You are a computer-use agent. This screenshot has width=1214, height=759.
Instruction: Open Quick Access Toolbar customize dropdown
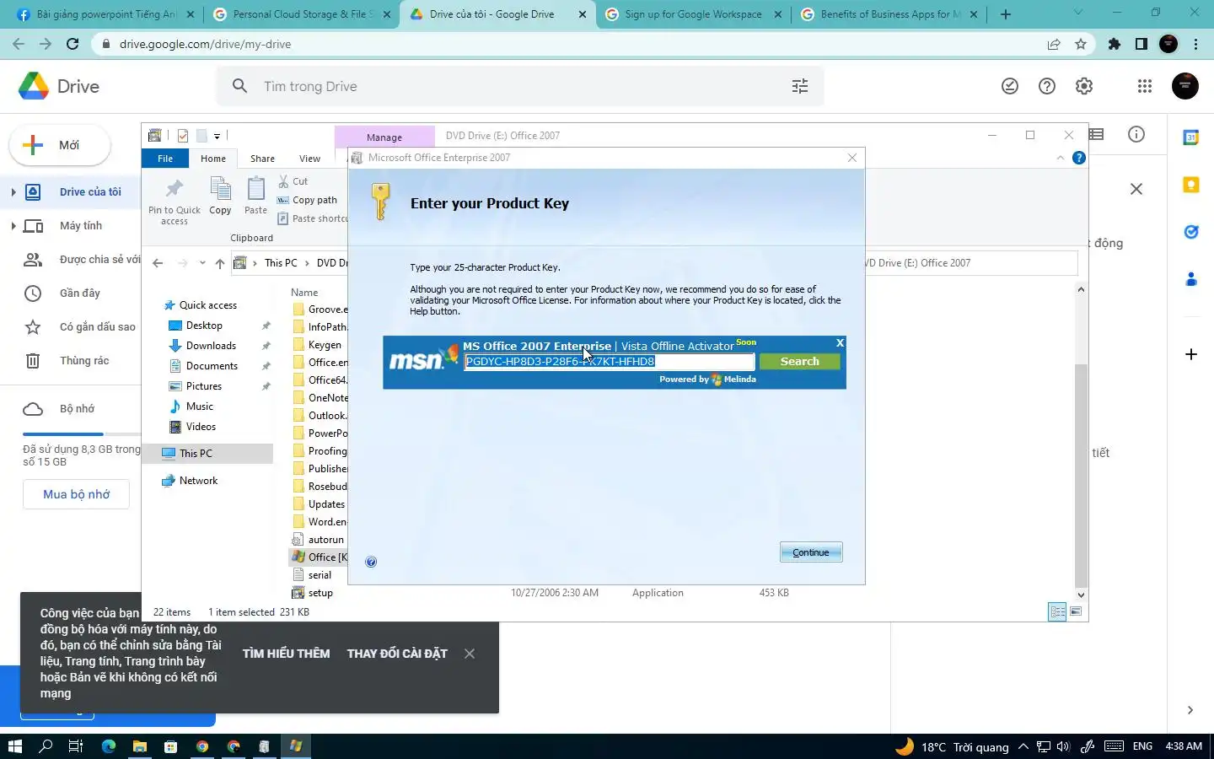point(217,136)
